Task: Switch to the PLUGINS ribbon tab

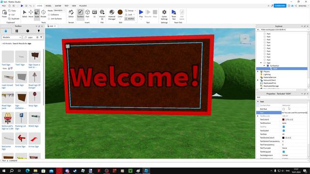Action: (x=83, y=6)
